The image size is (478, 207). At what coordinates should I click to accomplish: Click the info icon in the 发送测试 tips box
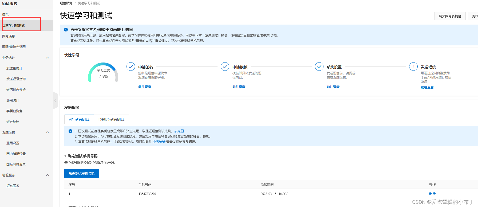(70, 131)
